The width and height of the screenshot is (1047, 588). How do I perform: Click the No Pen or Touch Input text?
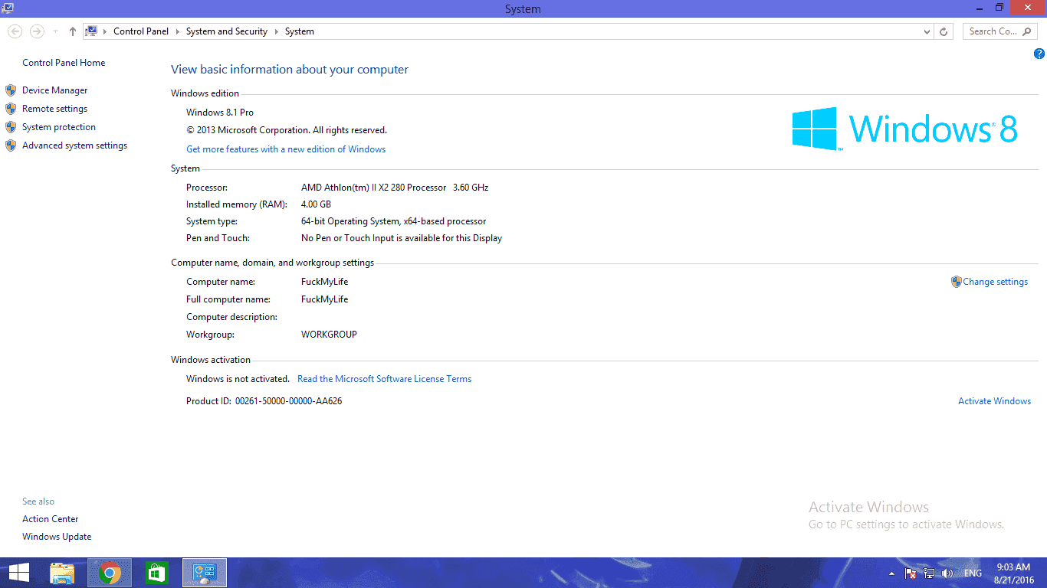[402, 238]
